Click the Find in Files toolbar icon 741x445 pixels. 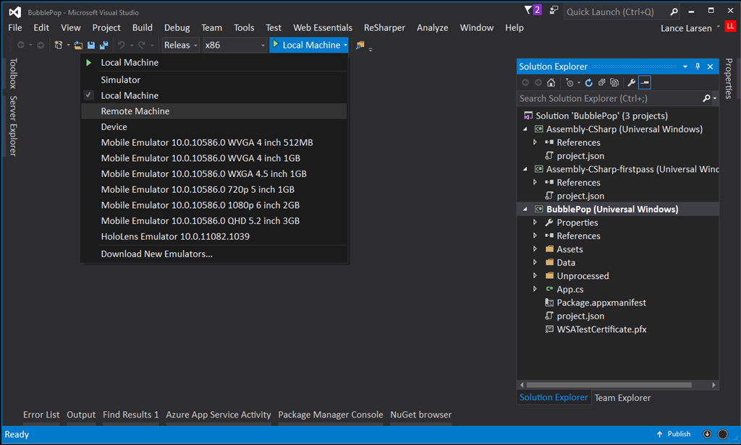(360, 45)
